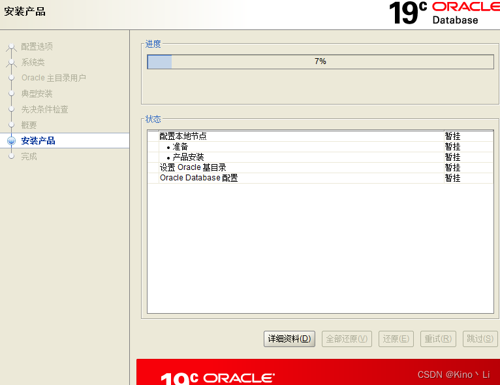The height and width of the screenshot is (385, 500).
Task: Click the 还原(E) button
Action: pos(396,339)
